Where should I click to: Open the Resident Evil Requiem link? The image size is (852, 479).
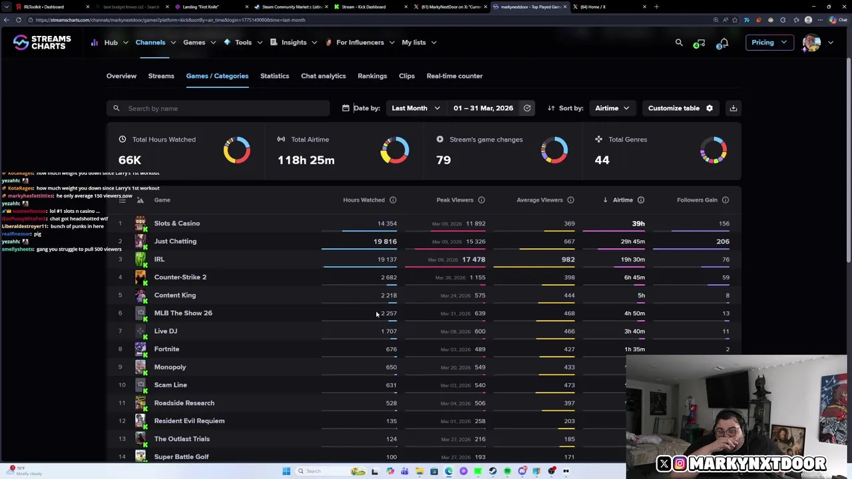[189, 420]
